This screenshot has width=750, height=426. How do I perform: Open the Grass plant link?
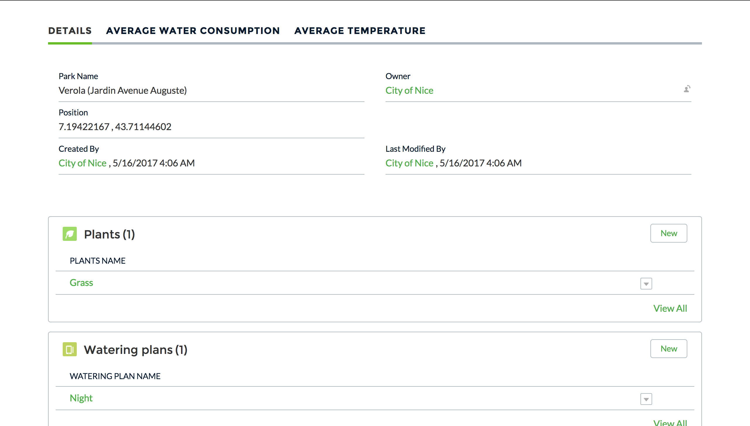click(81, 283)
